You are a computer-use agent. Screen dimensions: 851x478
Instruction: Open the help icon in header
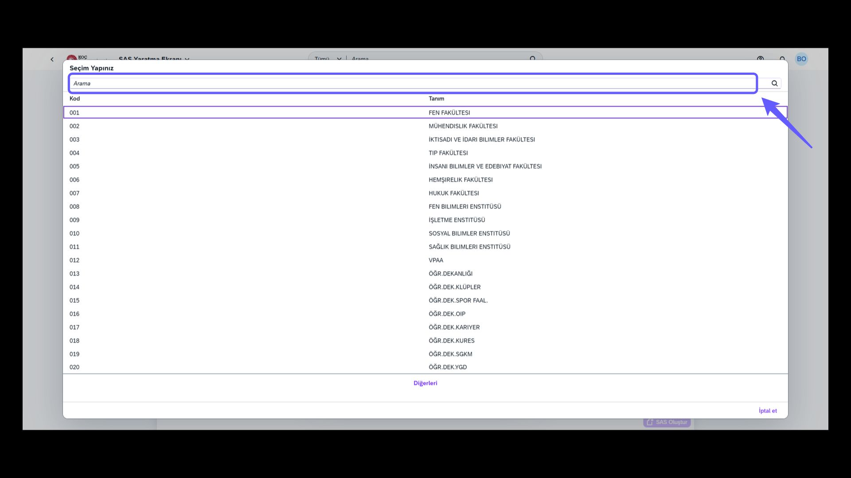[761, 59]
